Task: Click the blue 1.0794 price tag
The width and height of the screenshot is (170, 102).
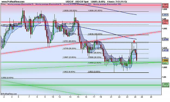Action: pos(165,39)
